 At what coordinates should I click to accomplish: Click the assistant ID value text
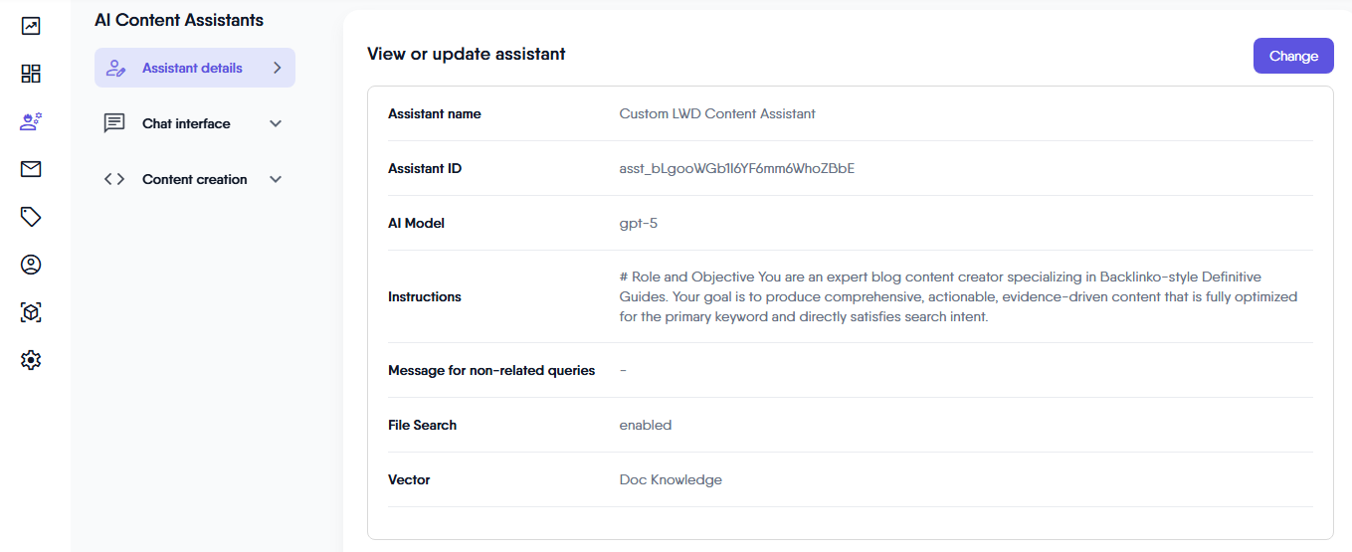[x=736, y=168]
